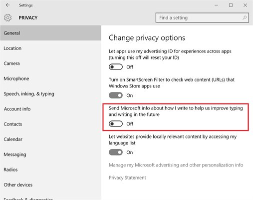This screenshot has height=200, width=253.
Task: Open the Privacy Statement link
Action: click(x=127, y=177)
